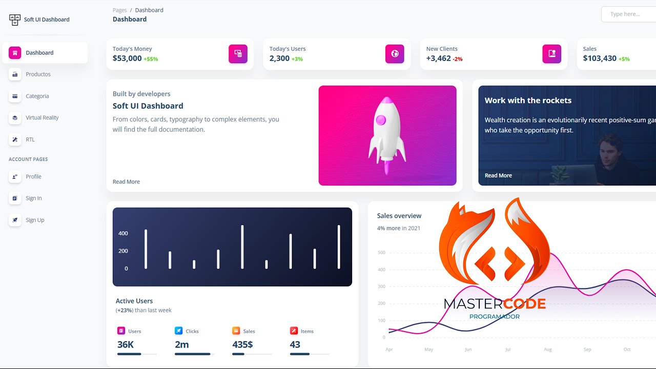Screen dimensions: 656x369
Task: Click the Active Users heading
Action: coord(134,301)
